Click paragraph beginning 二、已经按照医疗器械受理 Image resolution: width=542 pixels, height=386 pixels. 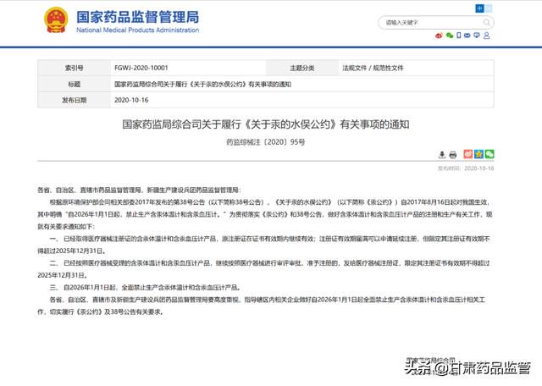264,269
